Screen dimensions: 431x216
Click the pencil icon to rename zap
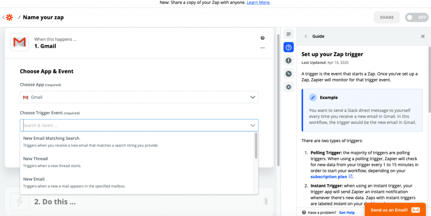point(19,18)
